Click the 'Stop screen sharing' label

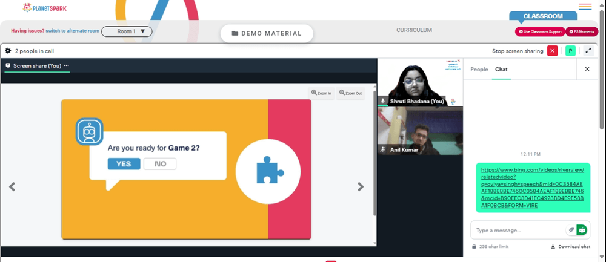click(518, 51)
